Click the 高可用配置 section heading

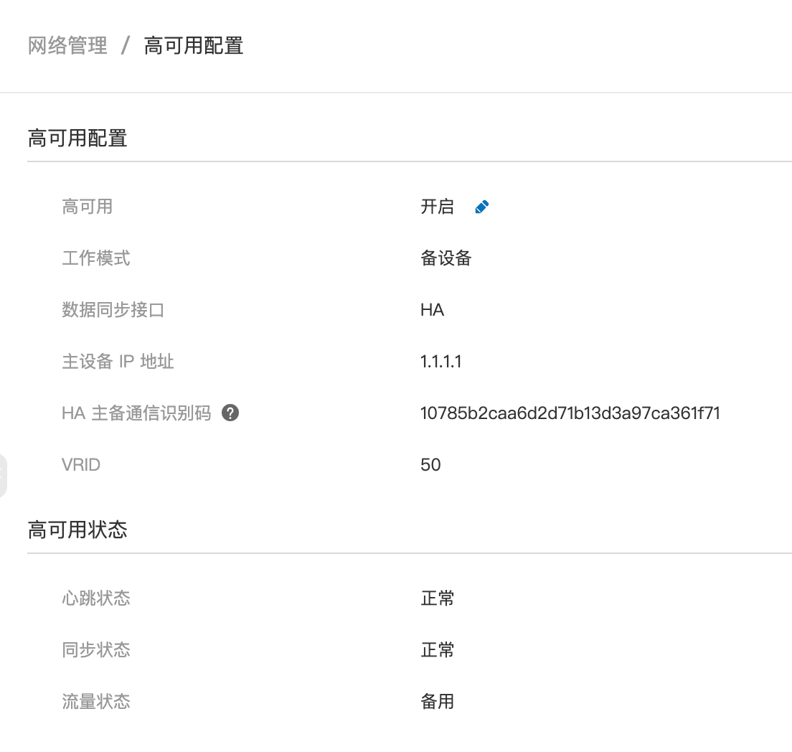click(77, 138)
